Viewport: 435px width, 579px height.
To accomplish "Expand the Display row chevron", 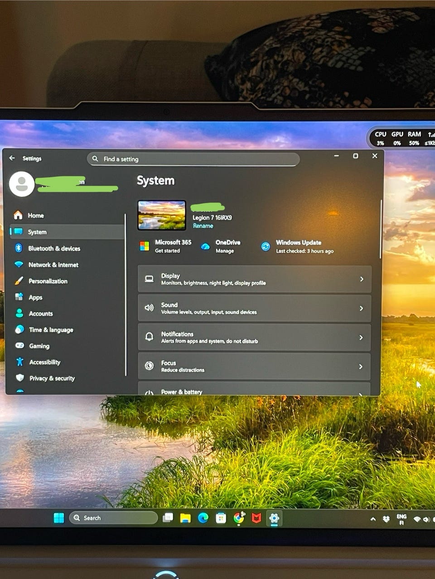I will coord(362,279).
